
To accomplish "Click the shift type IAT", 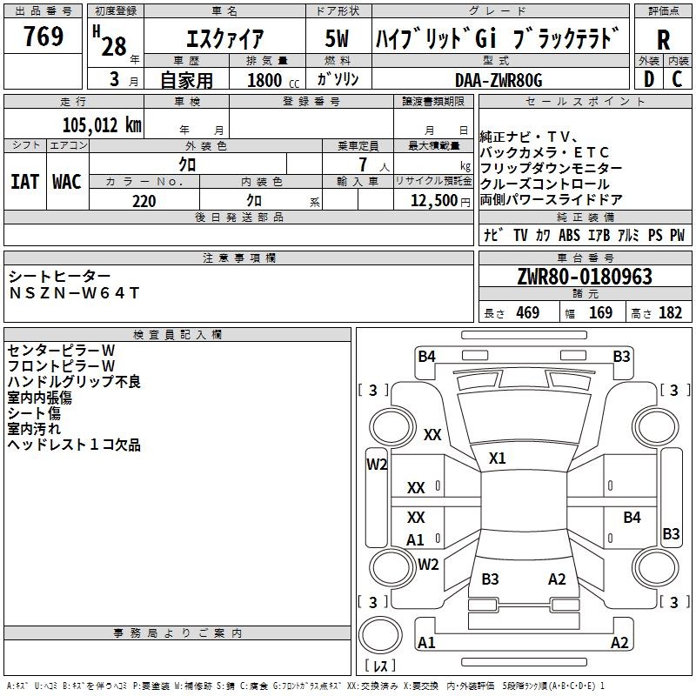I will tap(24, 182).
